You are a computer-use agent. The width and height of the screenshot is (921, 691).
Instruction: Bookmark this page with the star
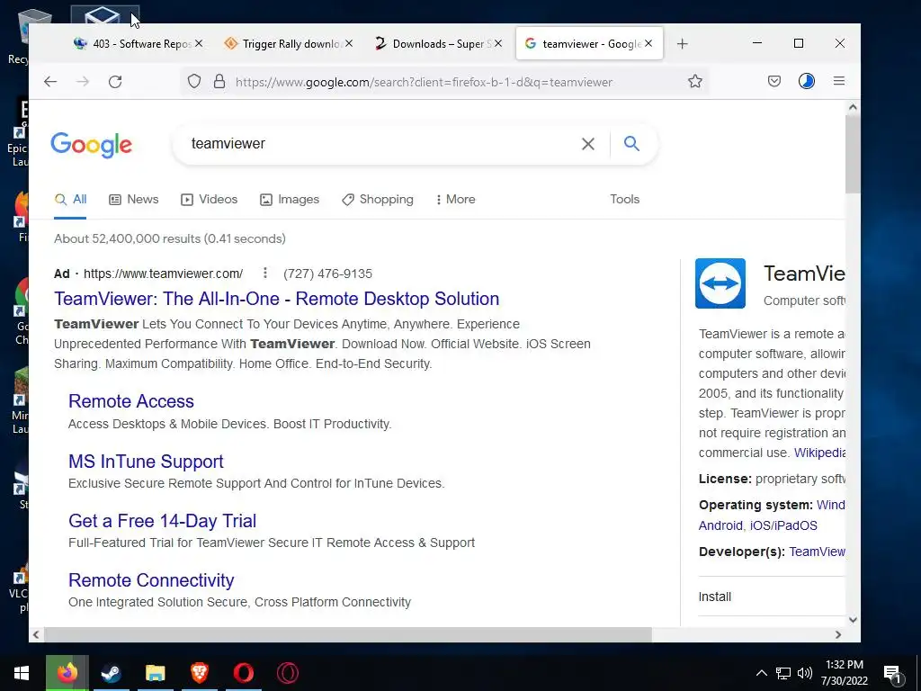pos(695,82)
